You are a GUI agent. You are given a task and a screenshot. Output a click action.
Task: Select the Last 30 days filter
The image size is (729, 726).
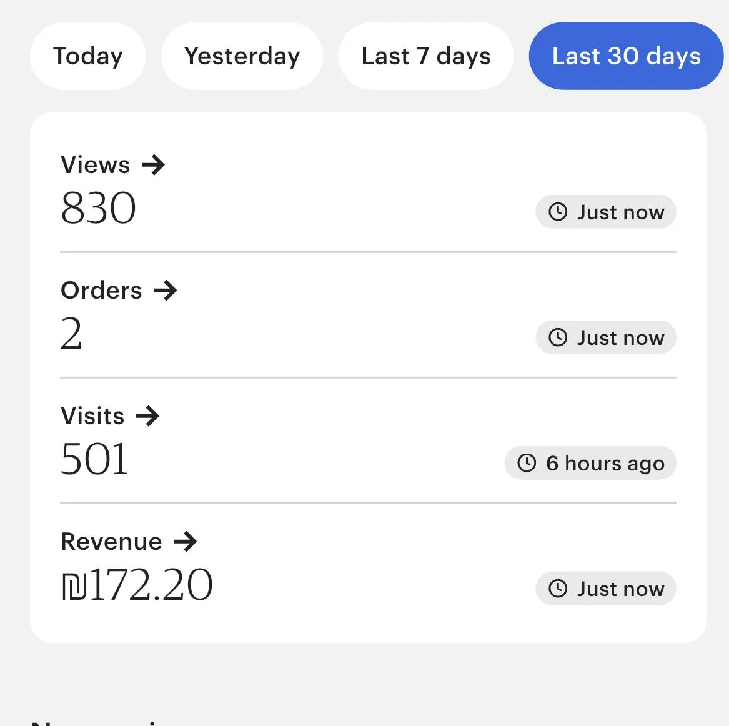(626, 56)
